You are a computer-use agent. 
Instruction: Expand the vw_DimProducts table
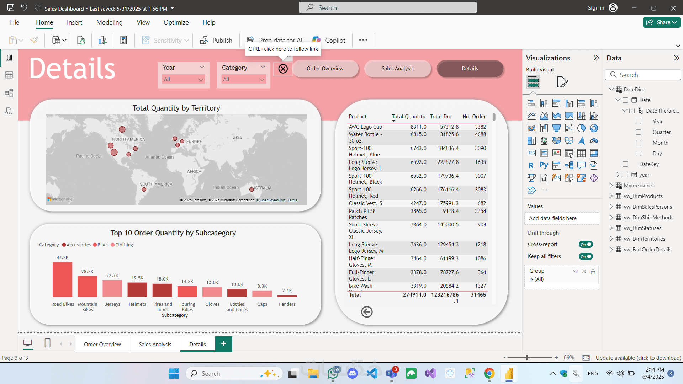click(x=611, y=196)
